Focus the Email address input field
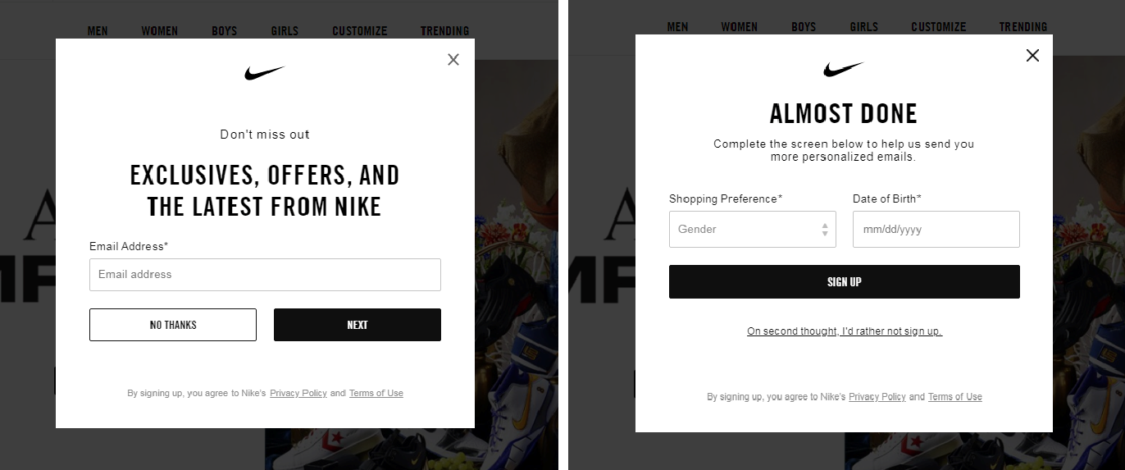 (265, 275)
